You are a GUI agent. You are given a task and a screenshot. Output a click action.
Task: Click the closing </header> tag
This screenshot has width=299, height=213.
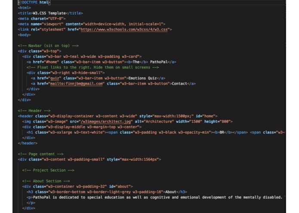[x=28, y=143]
